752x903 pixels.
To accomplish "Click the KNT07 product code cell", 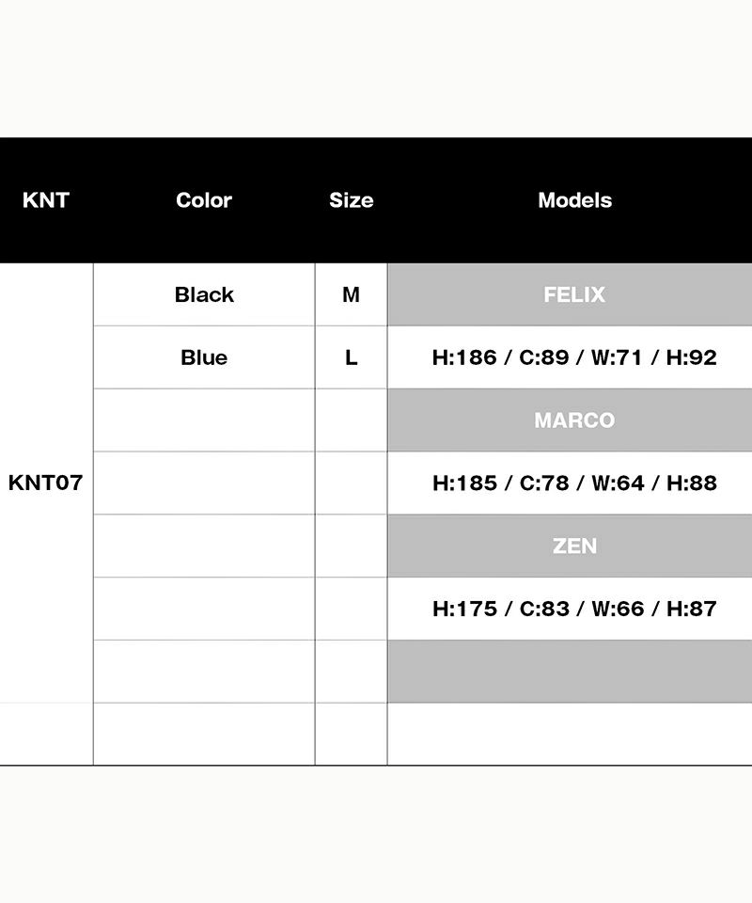I will point(45,483).
